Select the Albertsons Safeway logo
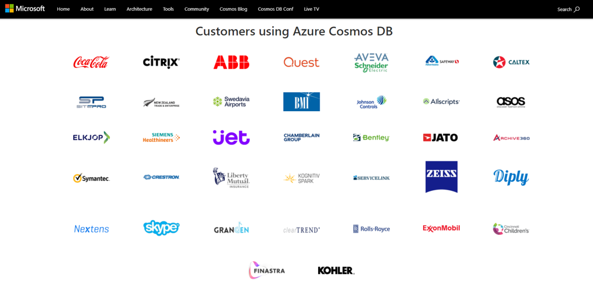Image resolution: width=593 pixels, height=295 pixels. [x=442, y=61]
